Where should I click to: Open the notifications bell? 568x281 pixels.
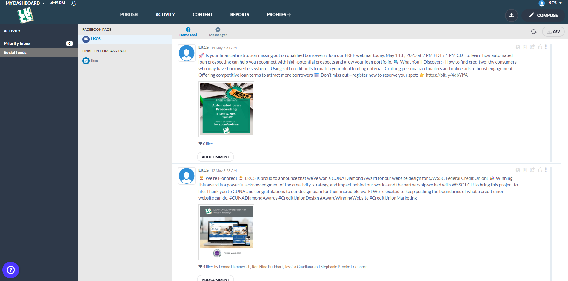click(x=74, y=4)
